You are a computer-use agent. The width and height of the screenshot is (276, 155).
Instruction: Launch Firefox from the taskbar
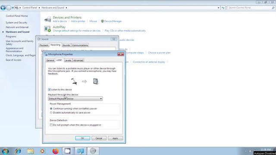click(55, 151)
